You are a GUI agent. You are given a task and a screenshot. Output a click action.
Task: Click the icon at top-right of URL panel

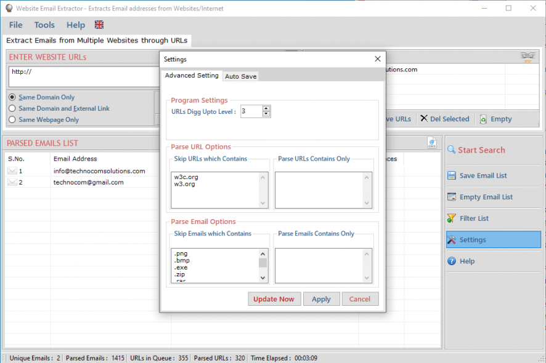tap(528, 57)
